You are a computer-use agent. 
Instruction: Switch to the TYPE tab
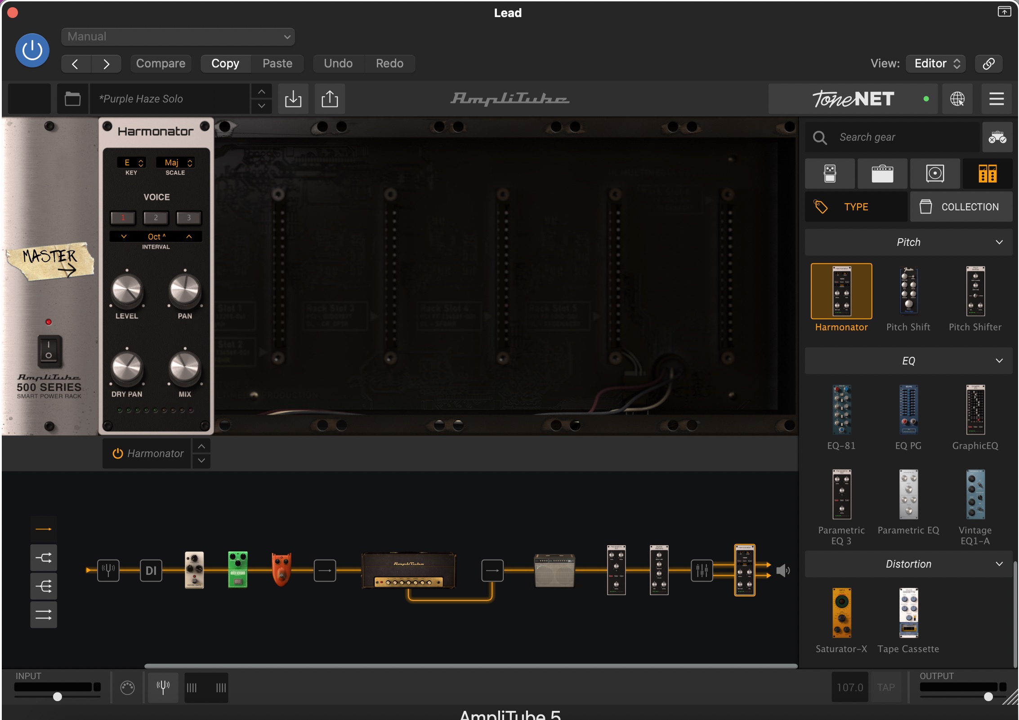[x=856, y=207]
